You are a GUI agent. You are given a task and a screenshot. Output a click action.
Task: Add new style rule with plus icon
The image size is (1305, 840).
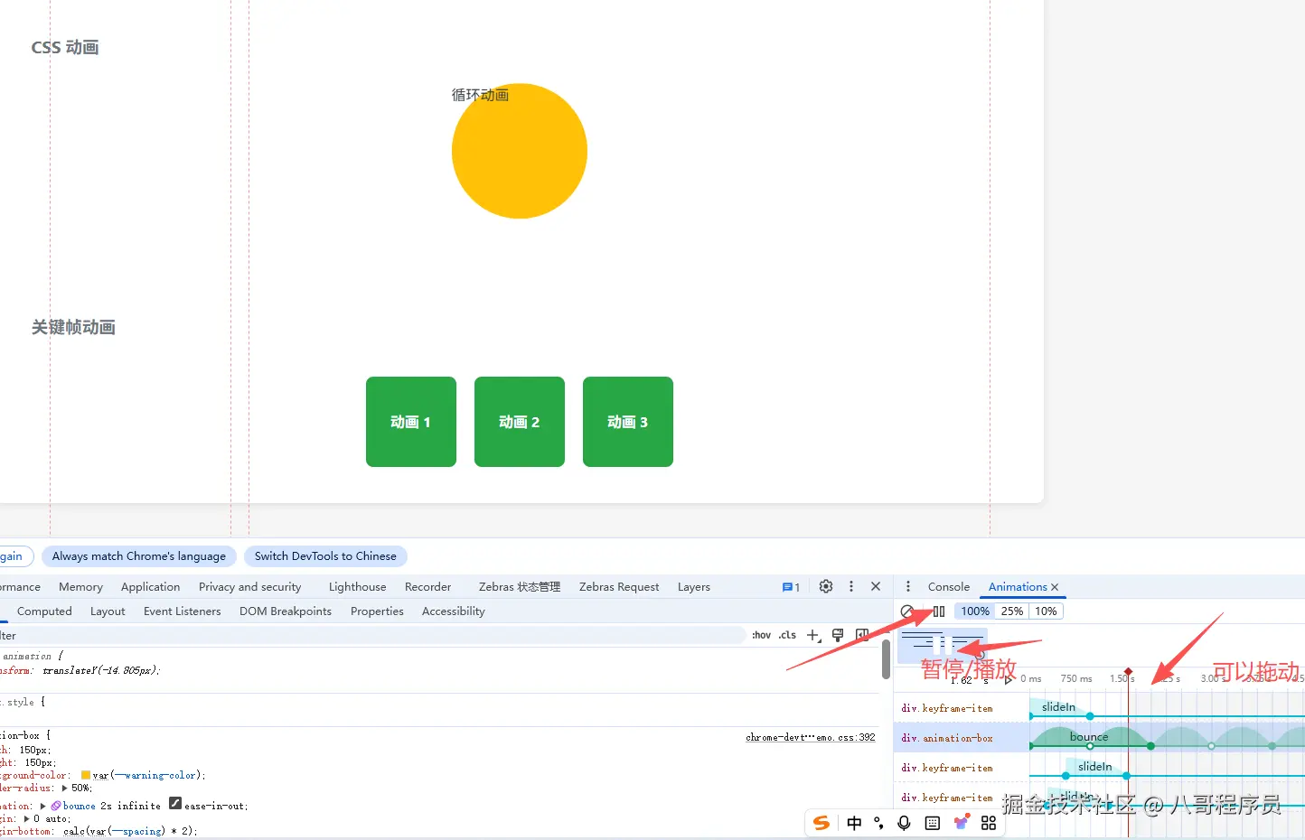coord(812,635)
